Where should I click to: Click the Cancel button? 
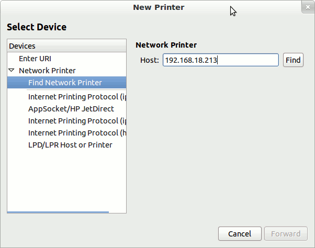point(240,234)
